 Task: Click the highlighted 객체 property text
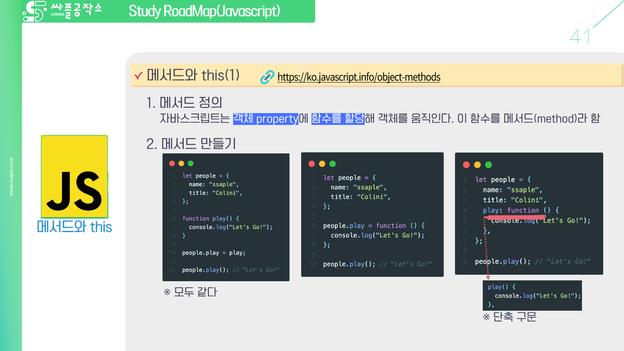tap(265, 119)
